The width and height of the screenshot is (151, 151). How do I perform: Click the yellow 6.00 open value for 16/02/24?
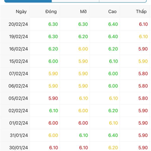[x=83, y=49]
